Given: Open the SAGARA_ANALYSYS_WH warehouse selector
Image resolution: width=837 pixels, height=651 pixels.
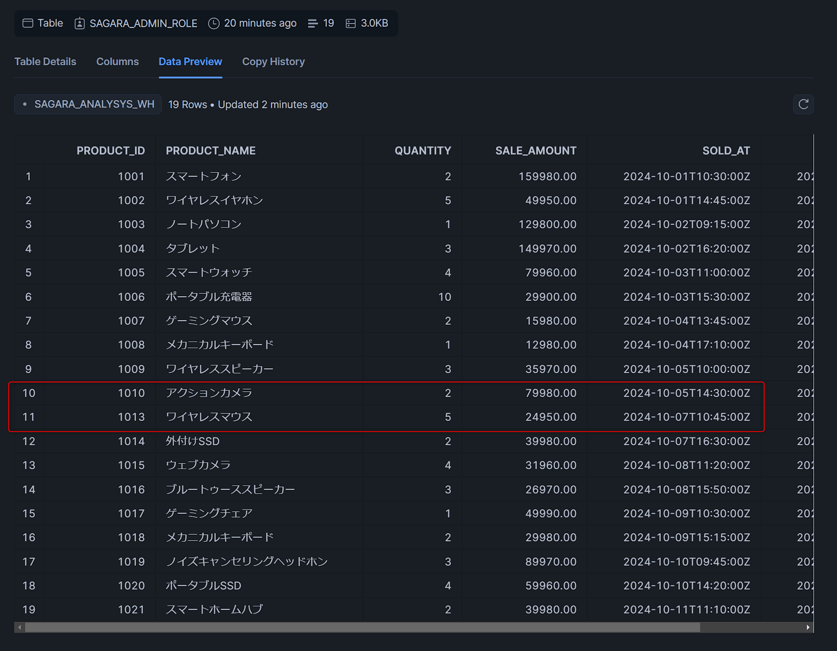Looking at the screenshot, I should click(88, 104).
